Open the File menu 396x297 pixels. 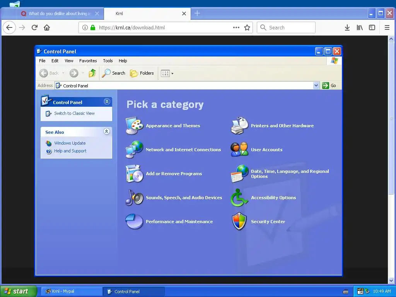click(x=42, y=61)
